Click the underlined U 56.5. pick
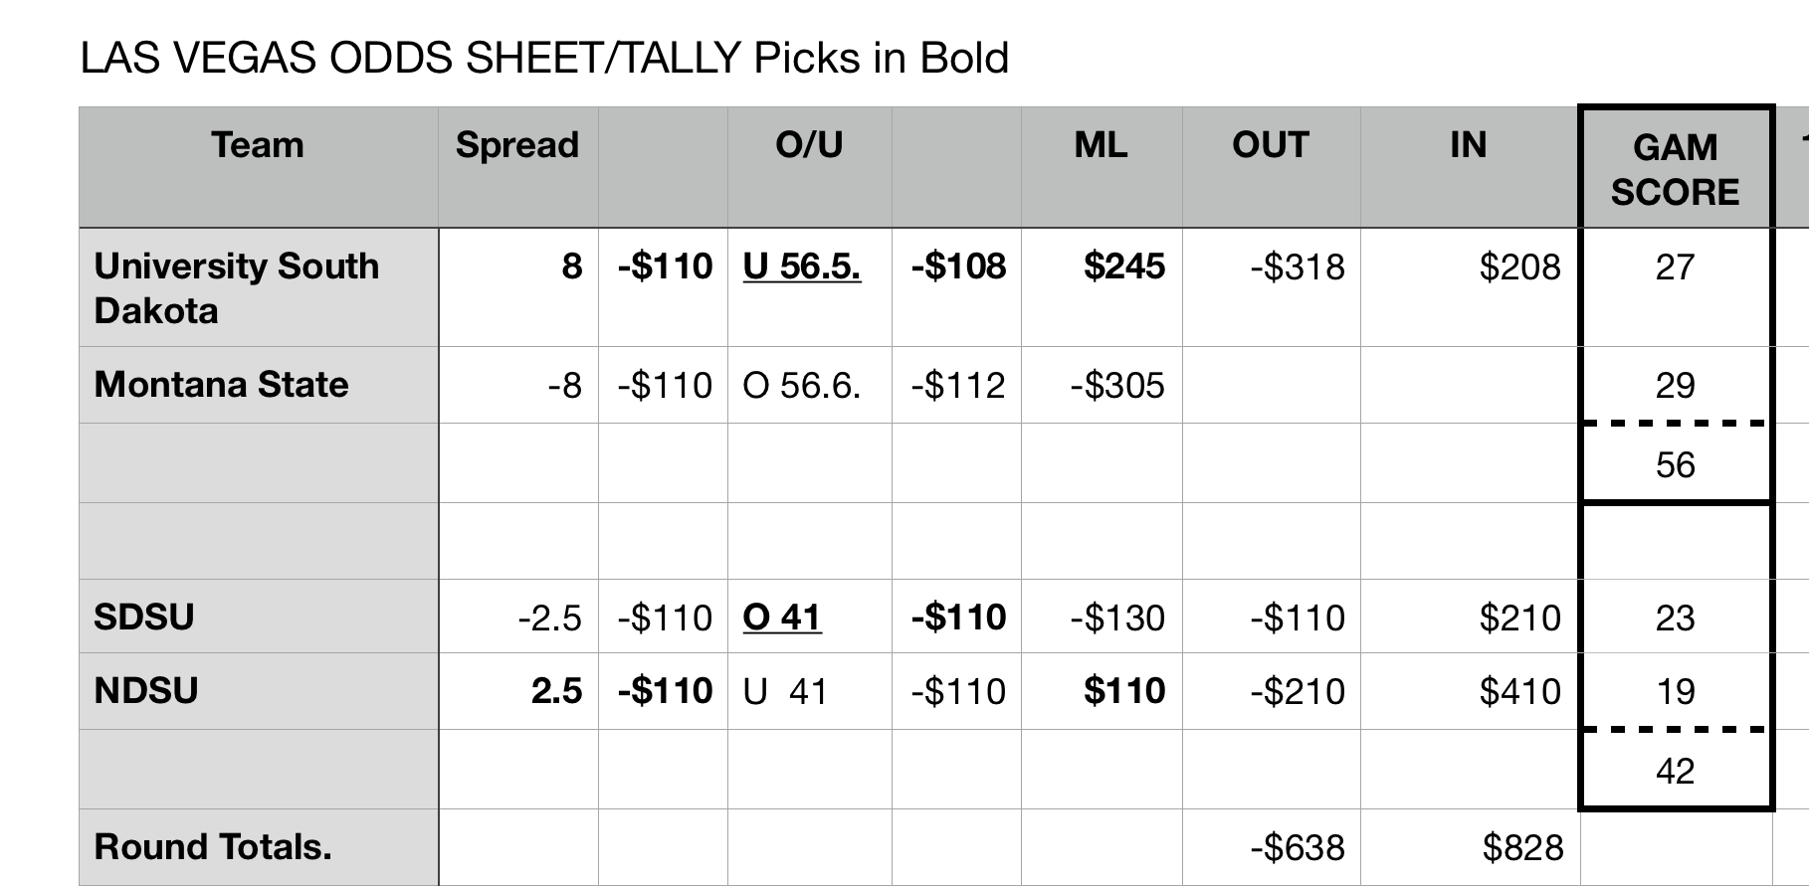Screen dimensions: 1809x886 [802, 266]
